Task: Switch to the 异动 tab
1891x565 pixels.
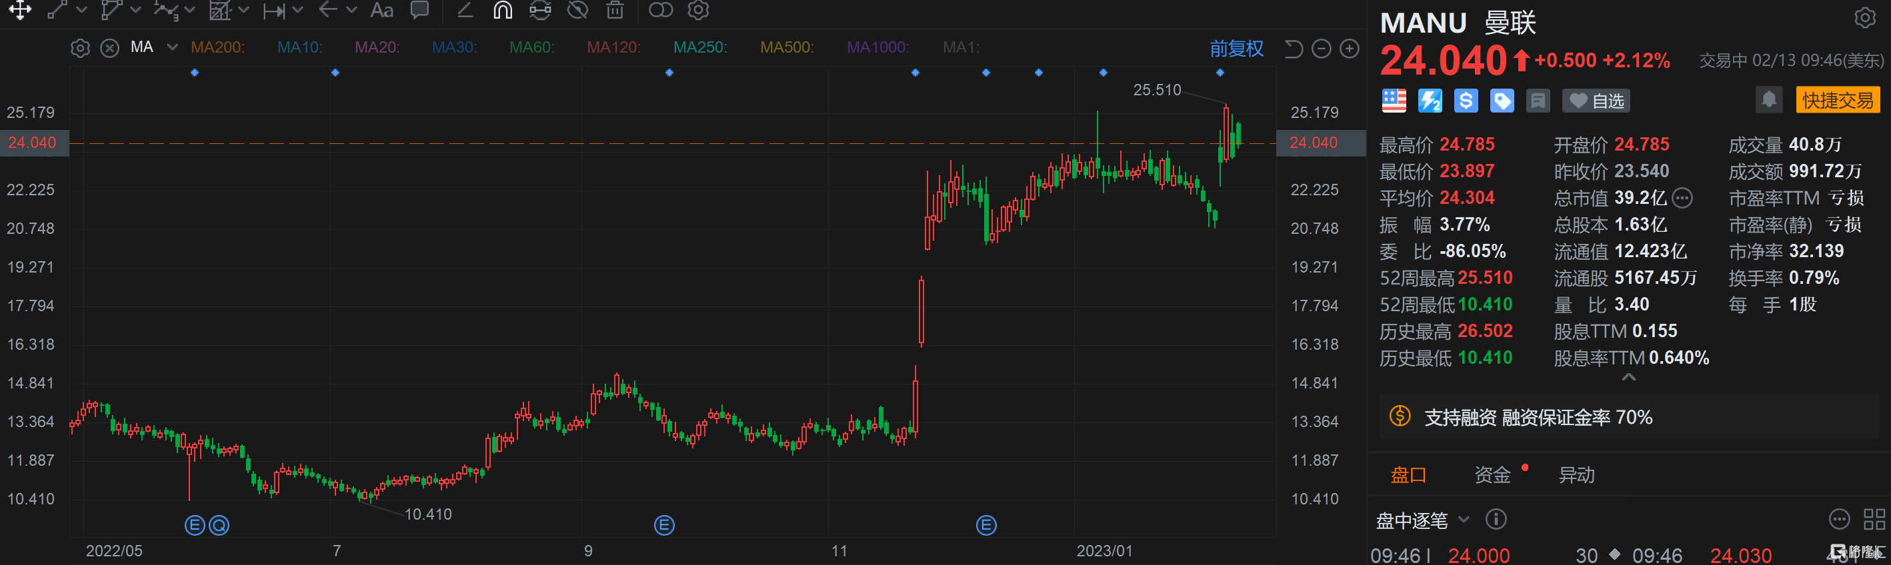Action: tap(1576, 475)
